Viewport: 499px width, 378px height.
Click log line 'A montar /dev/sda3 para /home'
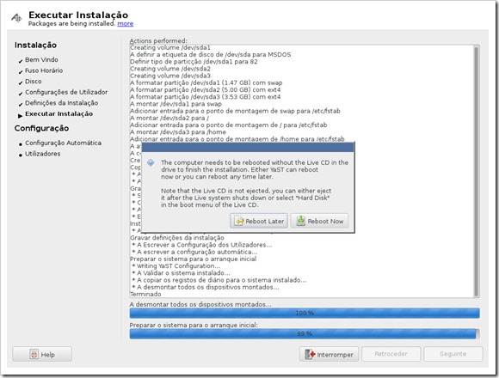pyautogui.click(x=178, y=131)
